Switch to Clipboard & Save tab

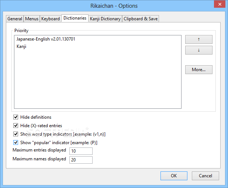pyautogui.click(x=141, y=19)
